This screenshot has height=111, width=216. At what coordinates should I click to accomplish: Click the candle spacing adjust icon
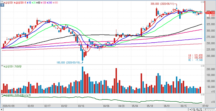(200, 110)
